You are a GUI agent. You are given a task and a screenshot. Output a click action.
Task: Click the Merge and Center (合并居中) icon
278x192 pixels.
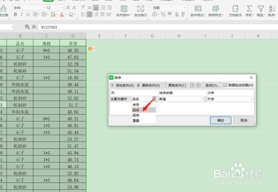tap(124, 9)
